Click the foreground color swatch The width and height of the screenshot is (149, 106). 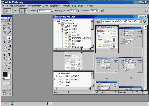pyautogui.click(x=5, y=74)
